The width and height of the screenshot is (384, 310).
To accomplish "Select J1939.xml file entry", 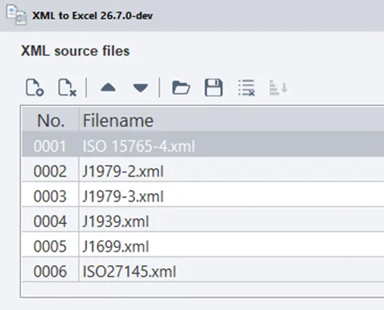I will pyautogui.click(x=116, y=222).
